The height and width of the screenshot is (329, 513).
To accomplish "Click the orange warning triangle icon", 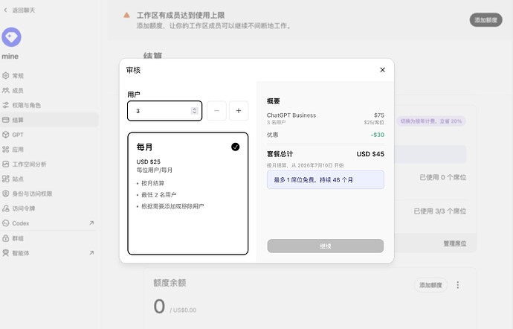I will pos(126,15).
